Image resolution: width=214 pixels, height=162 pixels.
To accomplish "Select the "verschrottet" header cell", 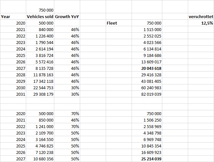I will (x=201, y=16).
